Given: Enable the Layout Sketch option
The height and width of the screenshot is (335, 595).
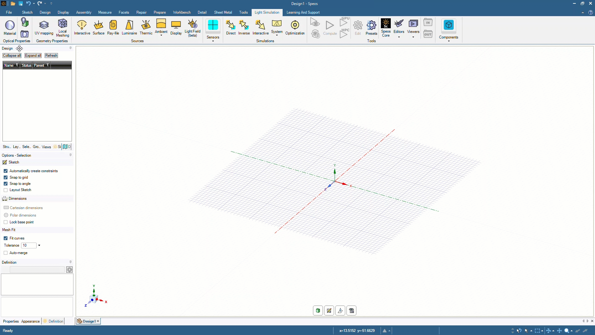Looking at the screenshot, I should tap(6, 190).
